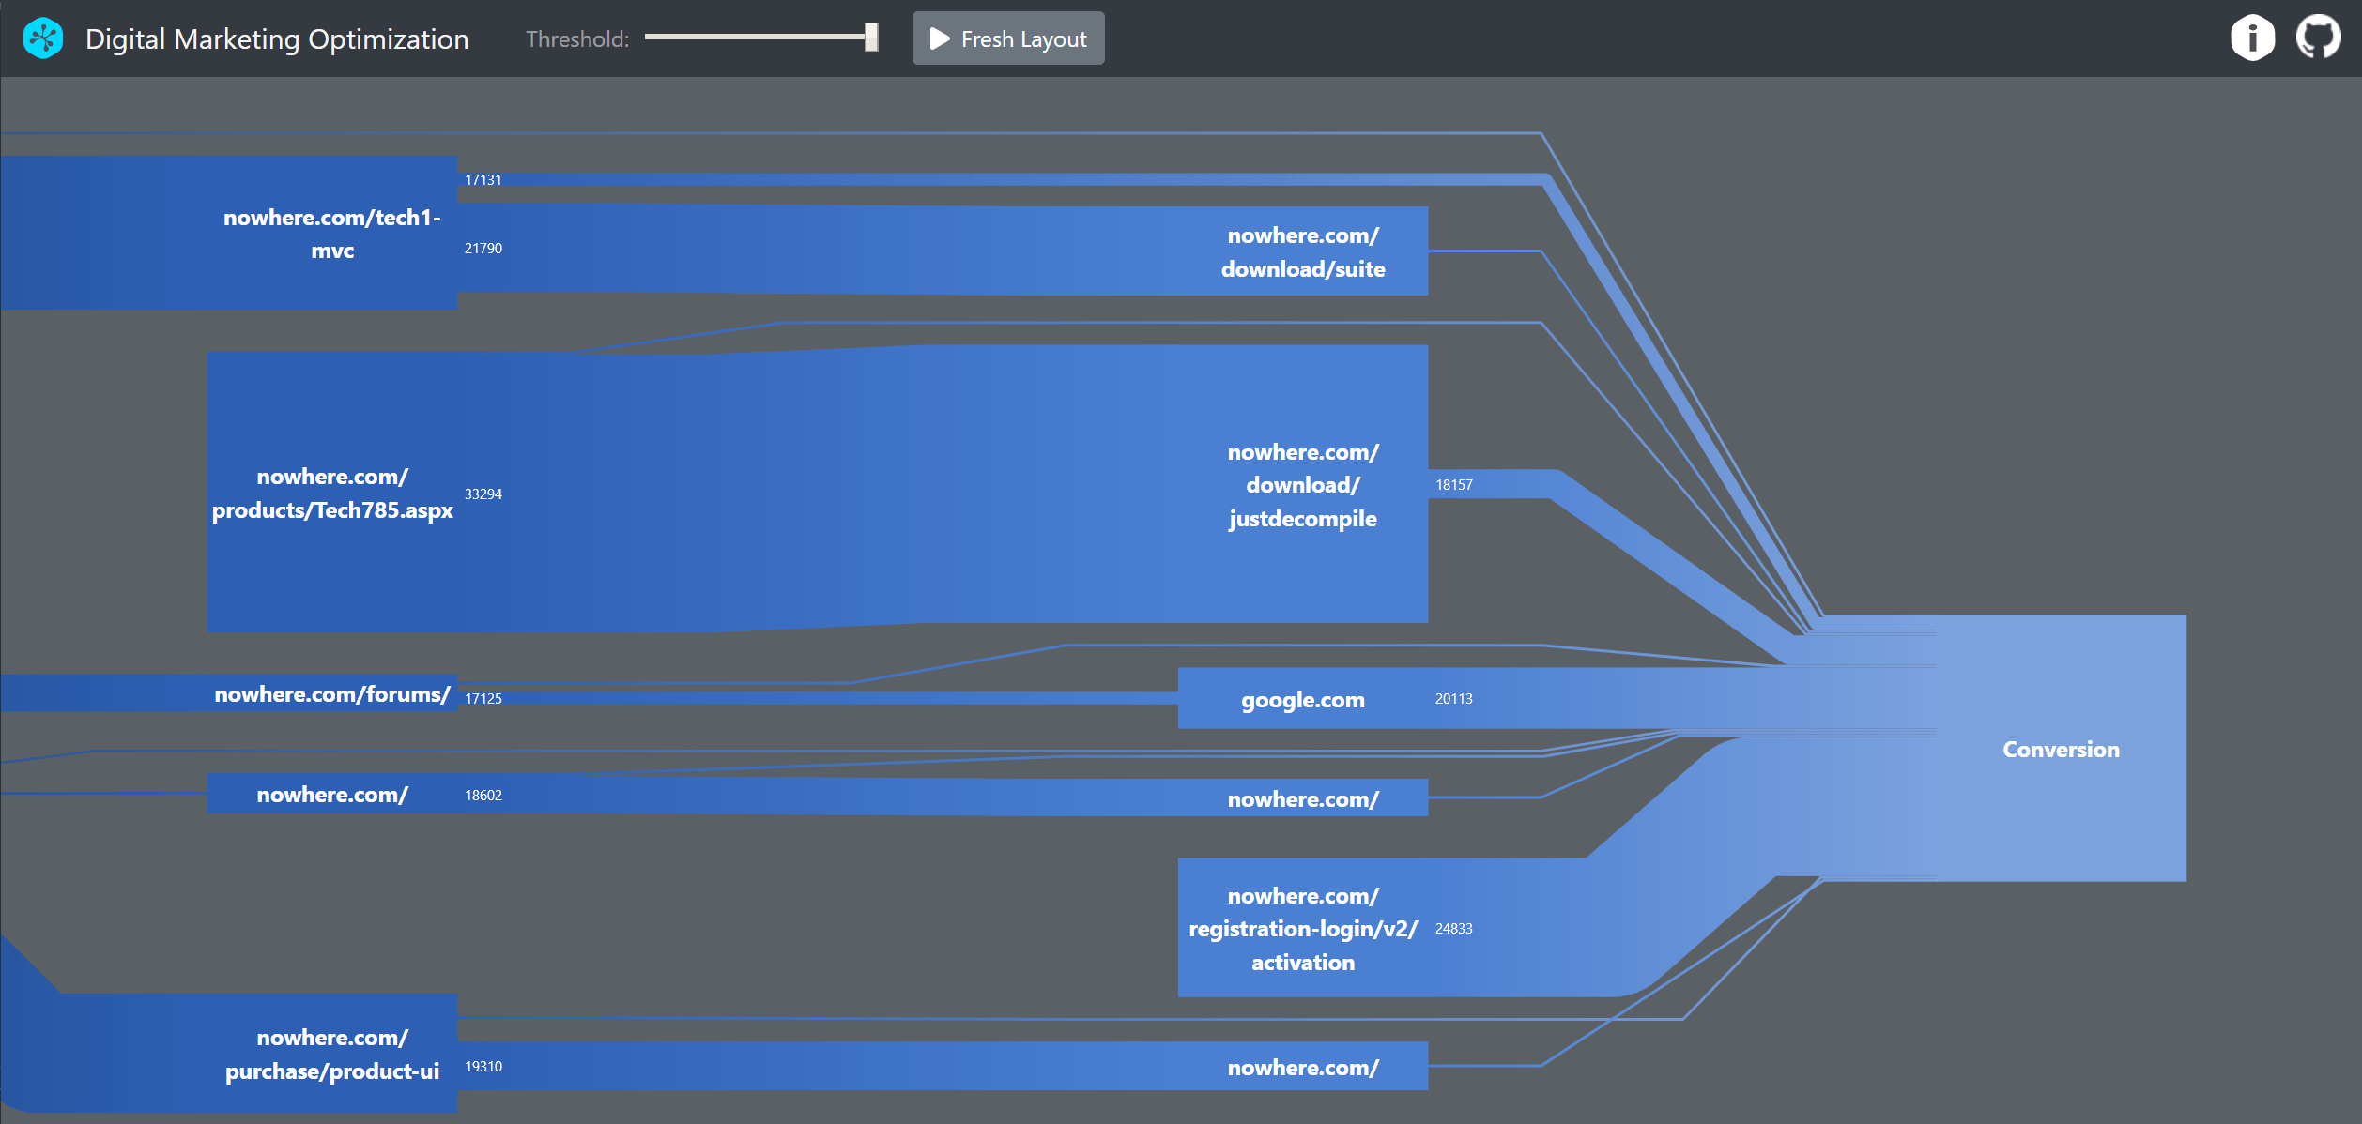
Task: Select the download/justdecompile node
Action: click(x=1302, y=484)
